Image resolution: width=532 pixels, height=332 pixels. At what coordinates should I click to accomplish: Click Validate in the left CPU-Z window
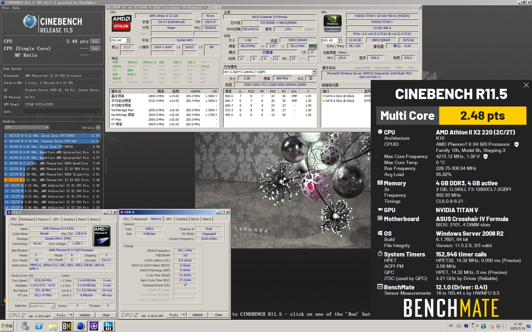tap(85, 315)
